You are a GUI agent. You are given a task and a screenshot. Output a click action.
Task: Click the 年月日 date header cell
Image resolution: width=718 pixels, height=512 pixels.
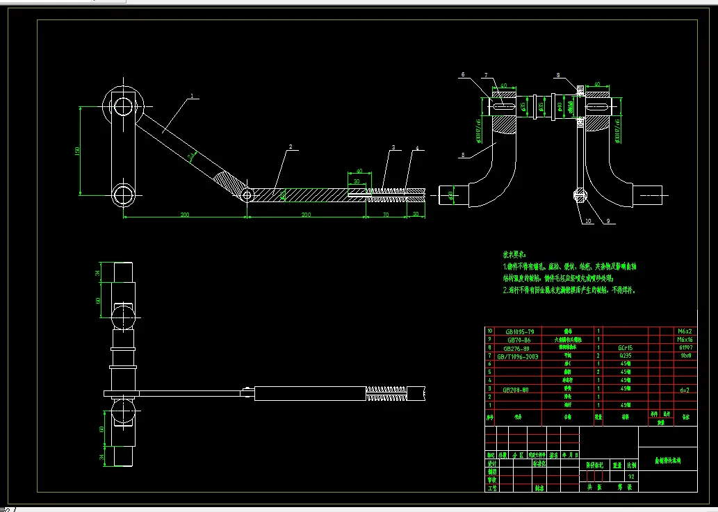(570, 455)
